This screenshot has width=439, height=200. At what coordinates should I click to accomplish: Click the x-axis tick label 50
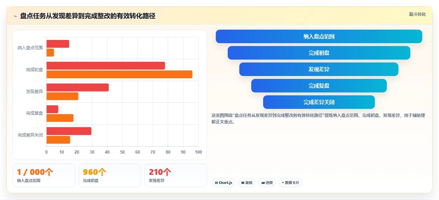tap(122, 152)
